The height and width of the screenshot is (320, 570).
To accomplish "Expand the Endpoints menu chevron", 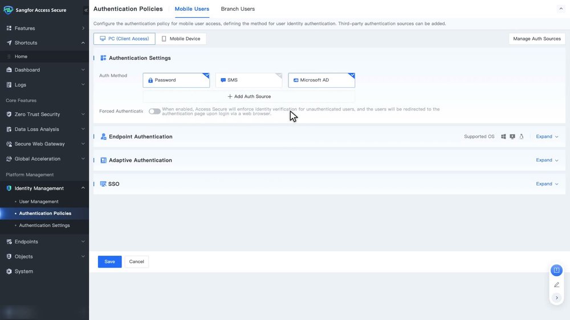I will point(83,241).
